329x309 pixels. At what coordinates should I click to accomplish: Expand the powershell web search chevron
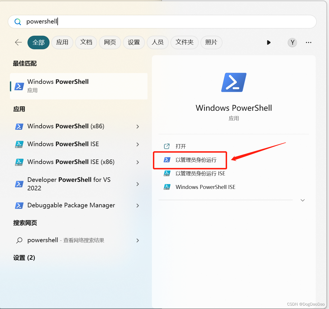138,240
